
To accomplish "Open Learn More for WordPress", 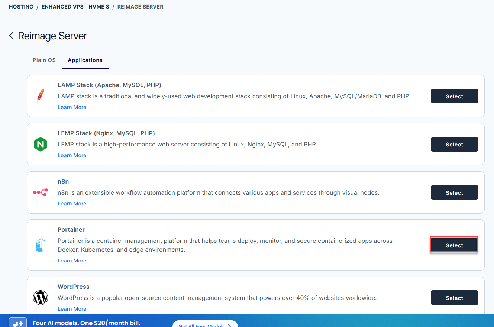I will 72,309.
